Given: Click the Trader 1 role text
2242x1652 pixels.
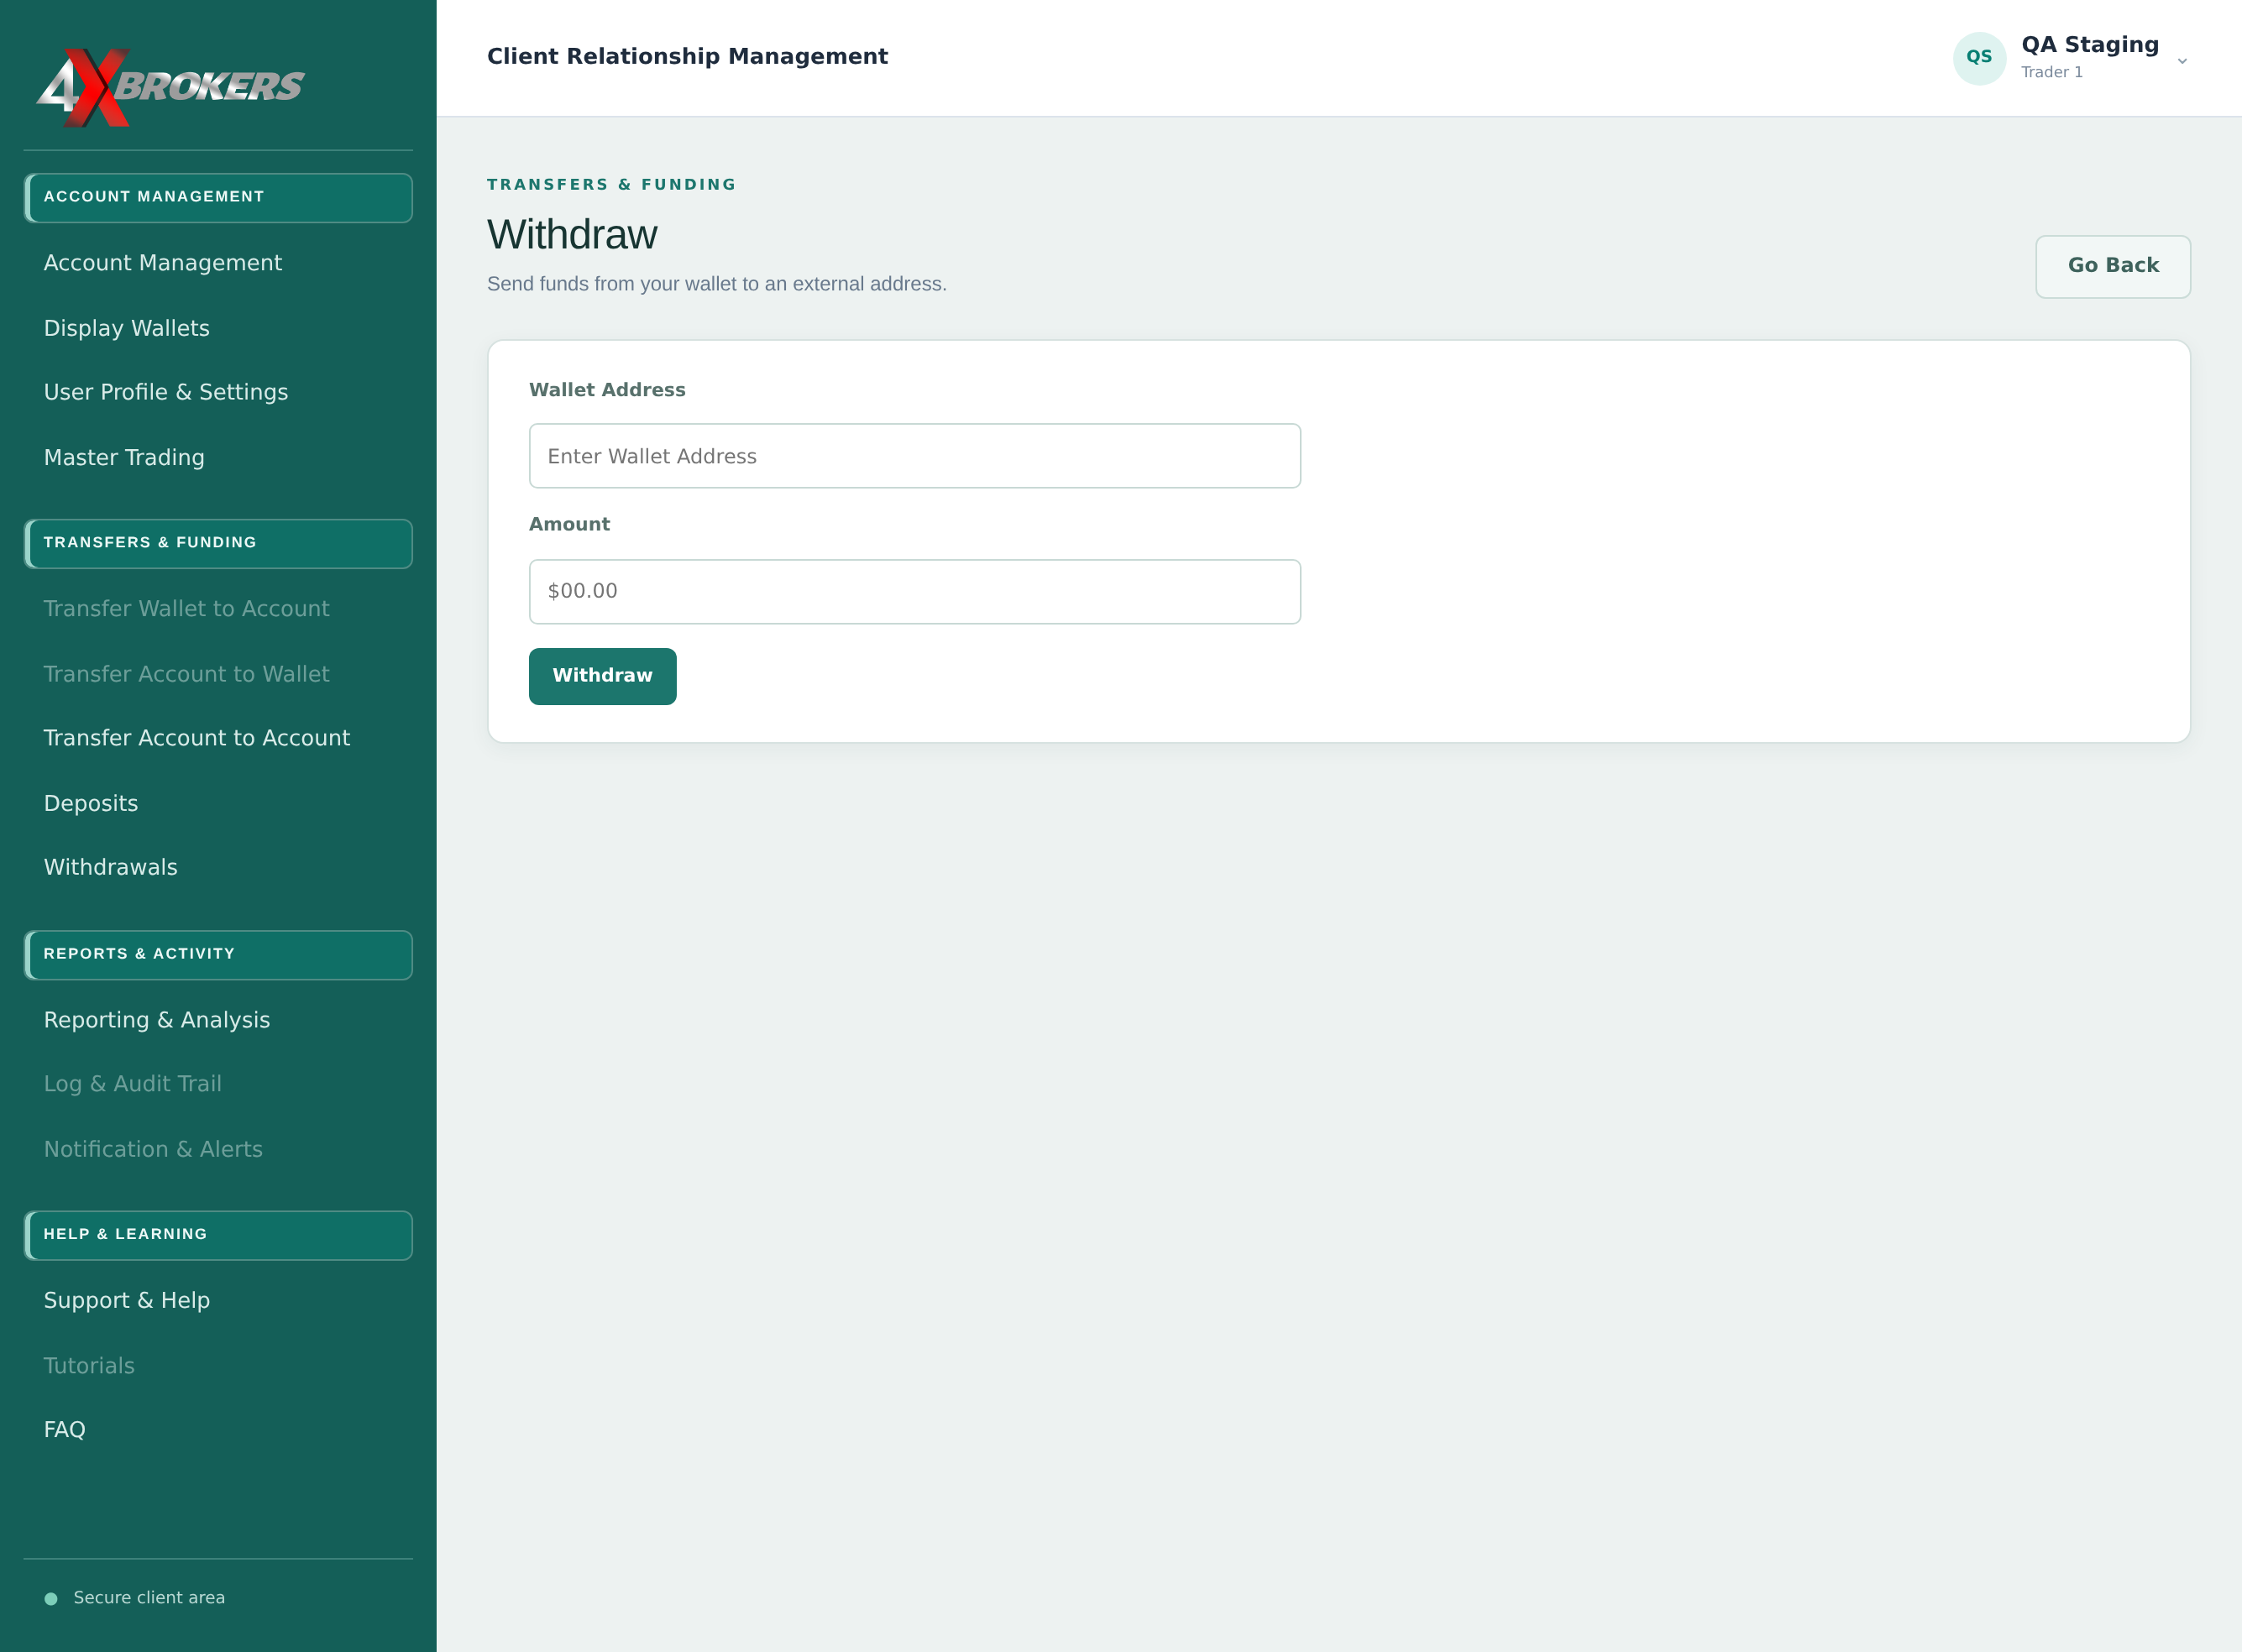Looking at the screenshot, I should [2052, 72].
